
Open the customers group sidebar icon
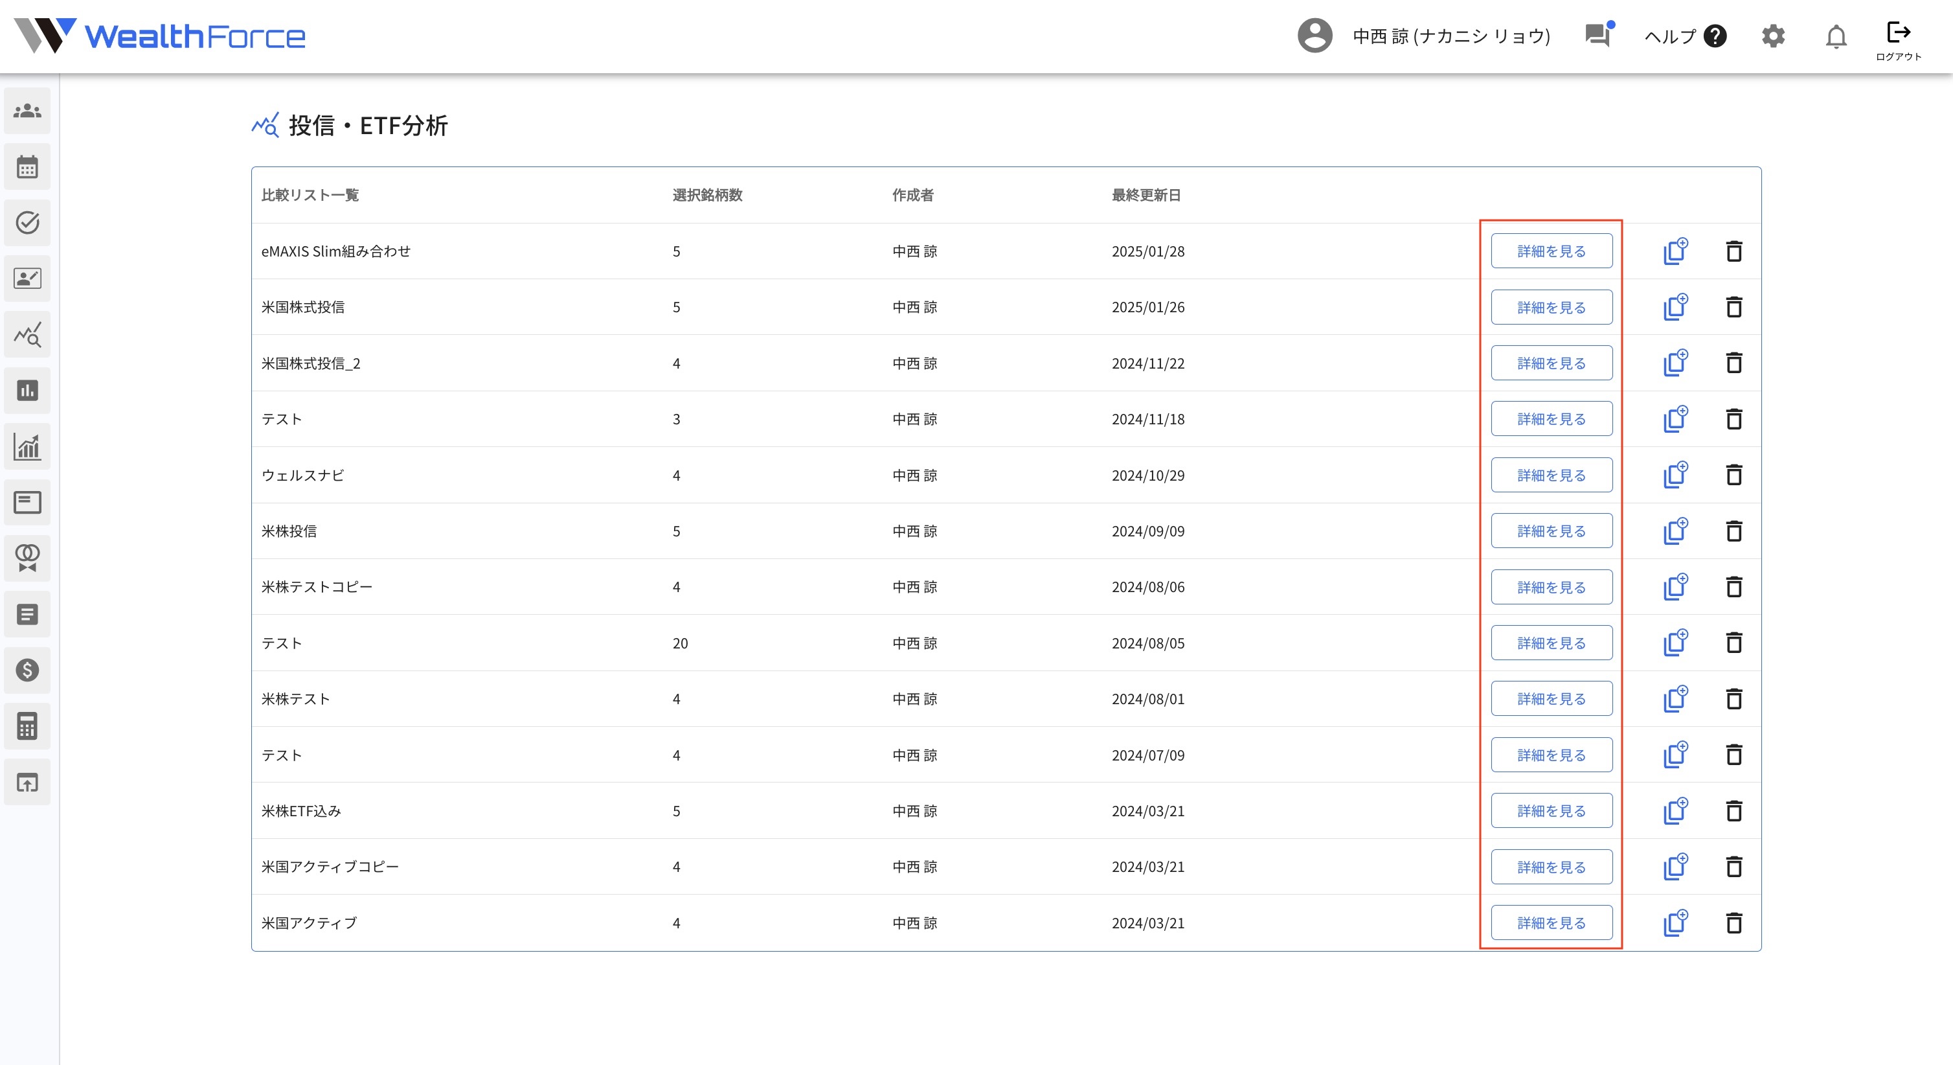(27, 111)
